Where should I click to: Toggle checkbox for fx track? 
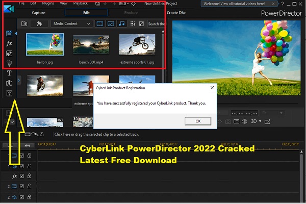(x=22, y=176)
